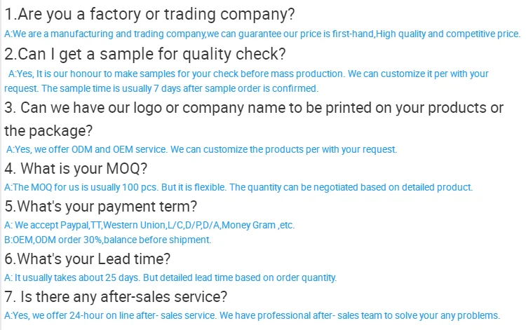Click the manufacturing and trading company answer

tap(262, 34)
